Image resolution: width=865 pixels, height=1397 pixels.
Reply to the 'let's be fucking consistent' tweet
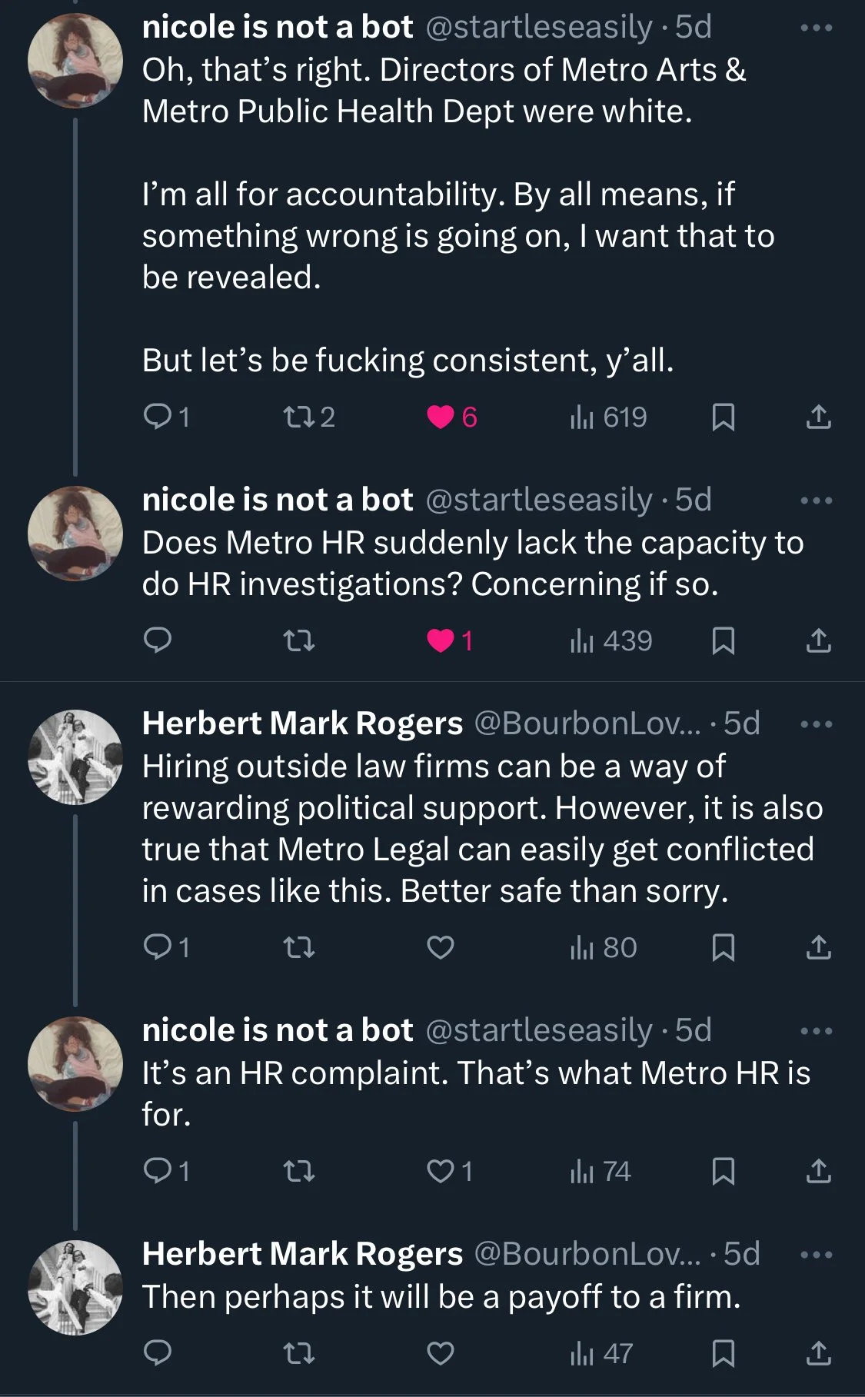pyautogui.click(x=158, y=417)
